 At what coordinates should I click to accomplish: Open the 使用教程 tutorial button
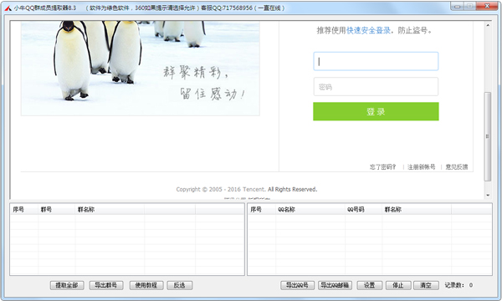point(146,285)
